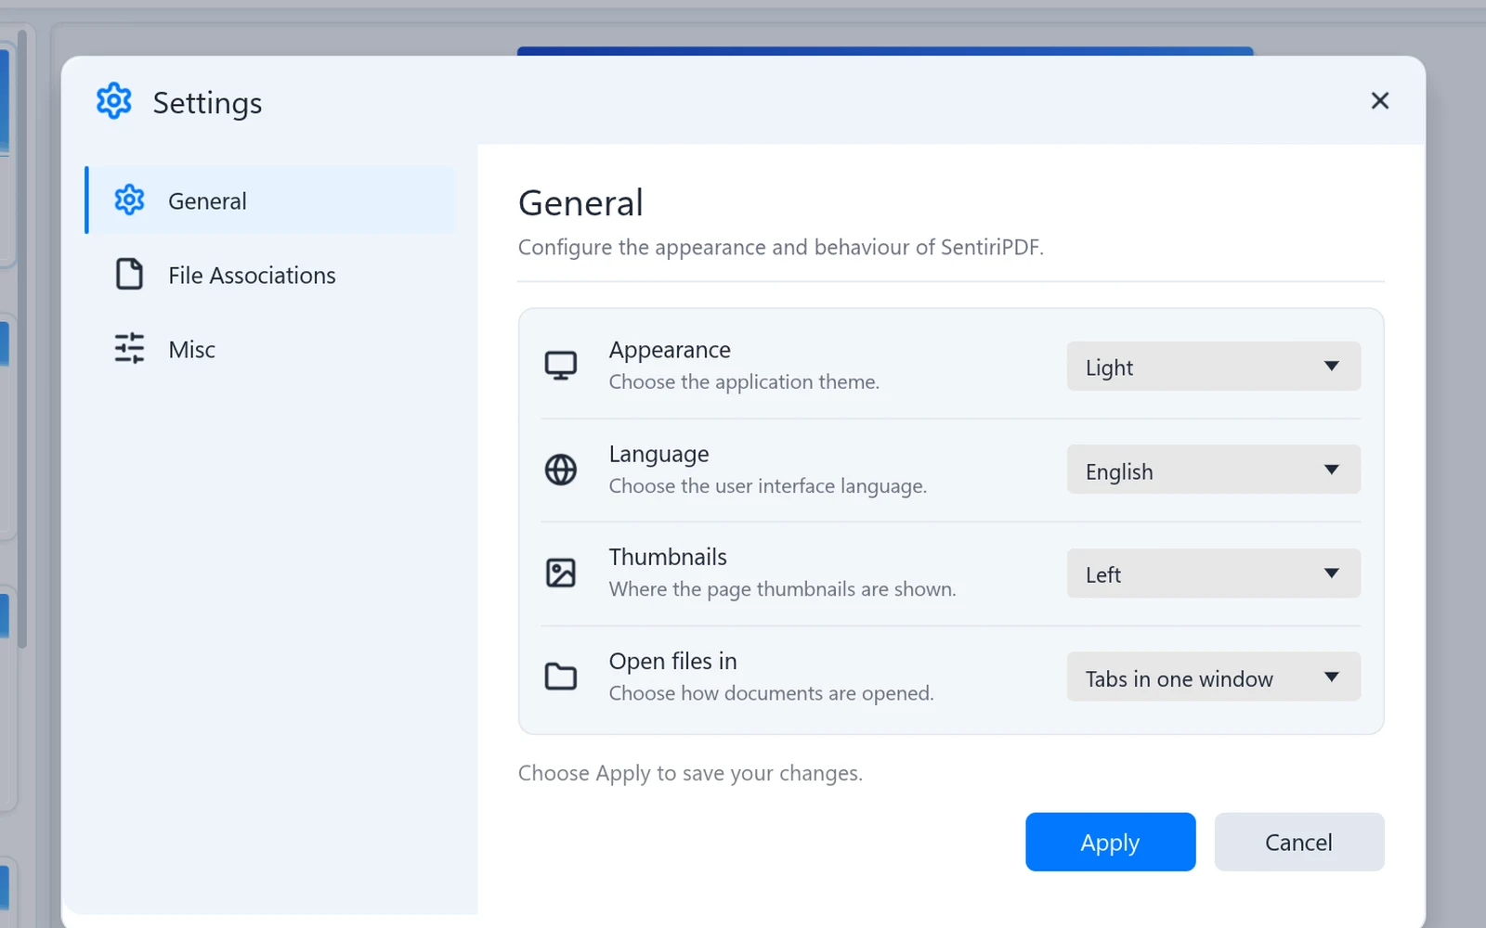Image resolution: width=1486 pixels, height=928 pixels.
Task: Click the 'Open files in' setting label
Action: pyautogui.click(x=672, y=661)
